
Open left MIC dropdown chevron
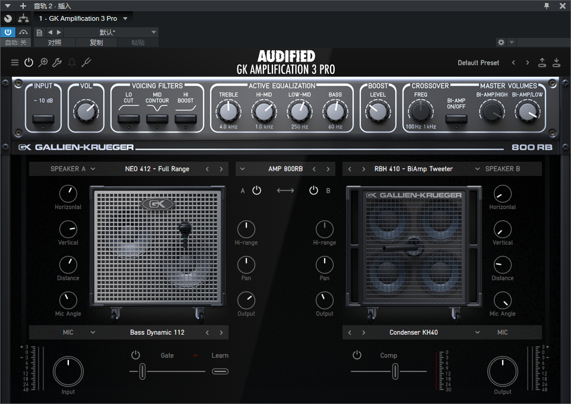click(x=93, y=332)
